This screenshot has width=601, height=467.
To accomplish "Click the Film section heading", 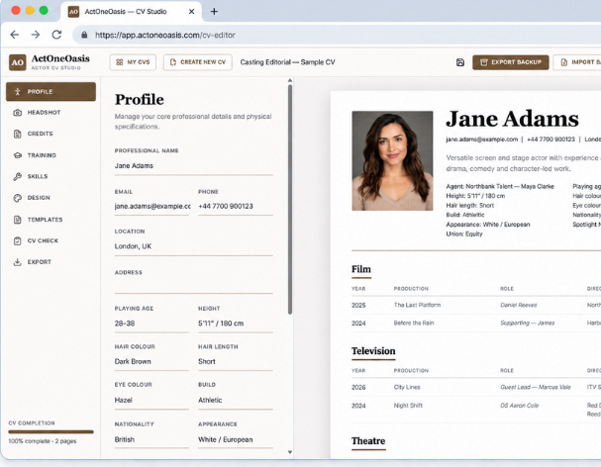I will 361,269.
